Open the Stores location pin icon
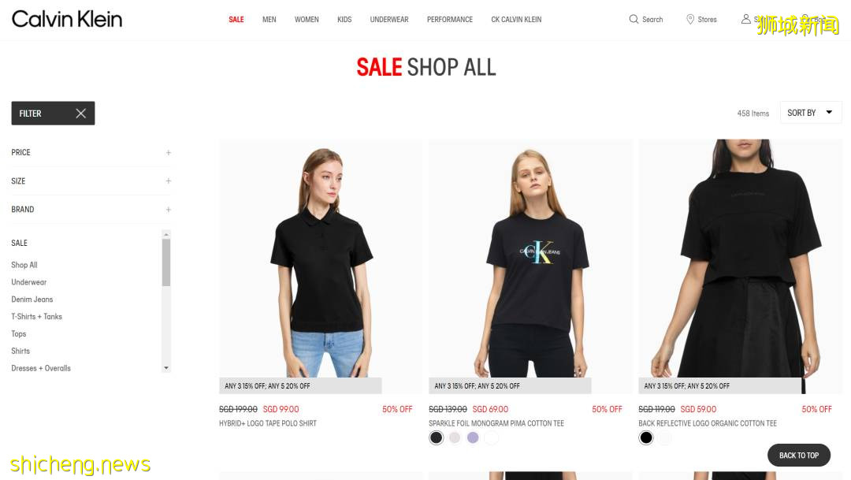851x480 pixels. click(689, 19)
